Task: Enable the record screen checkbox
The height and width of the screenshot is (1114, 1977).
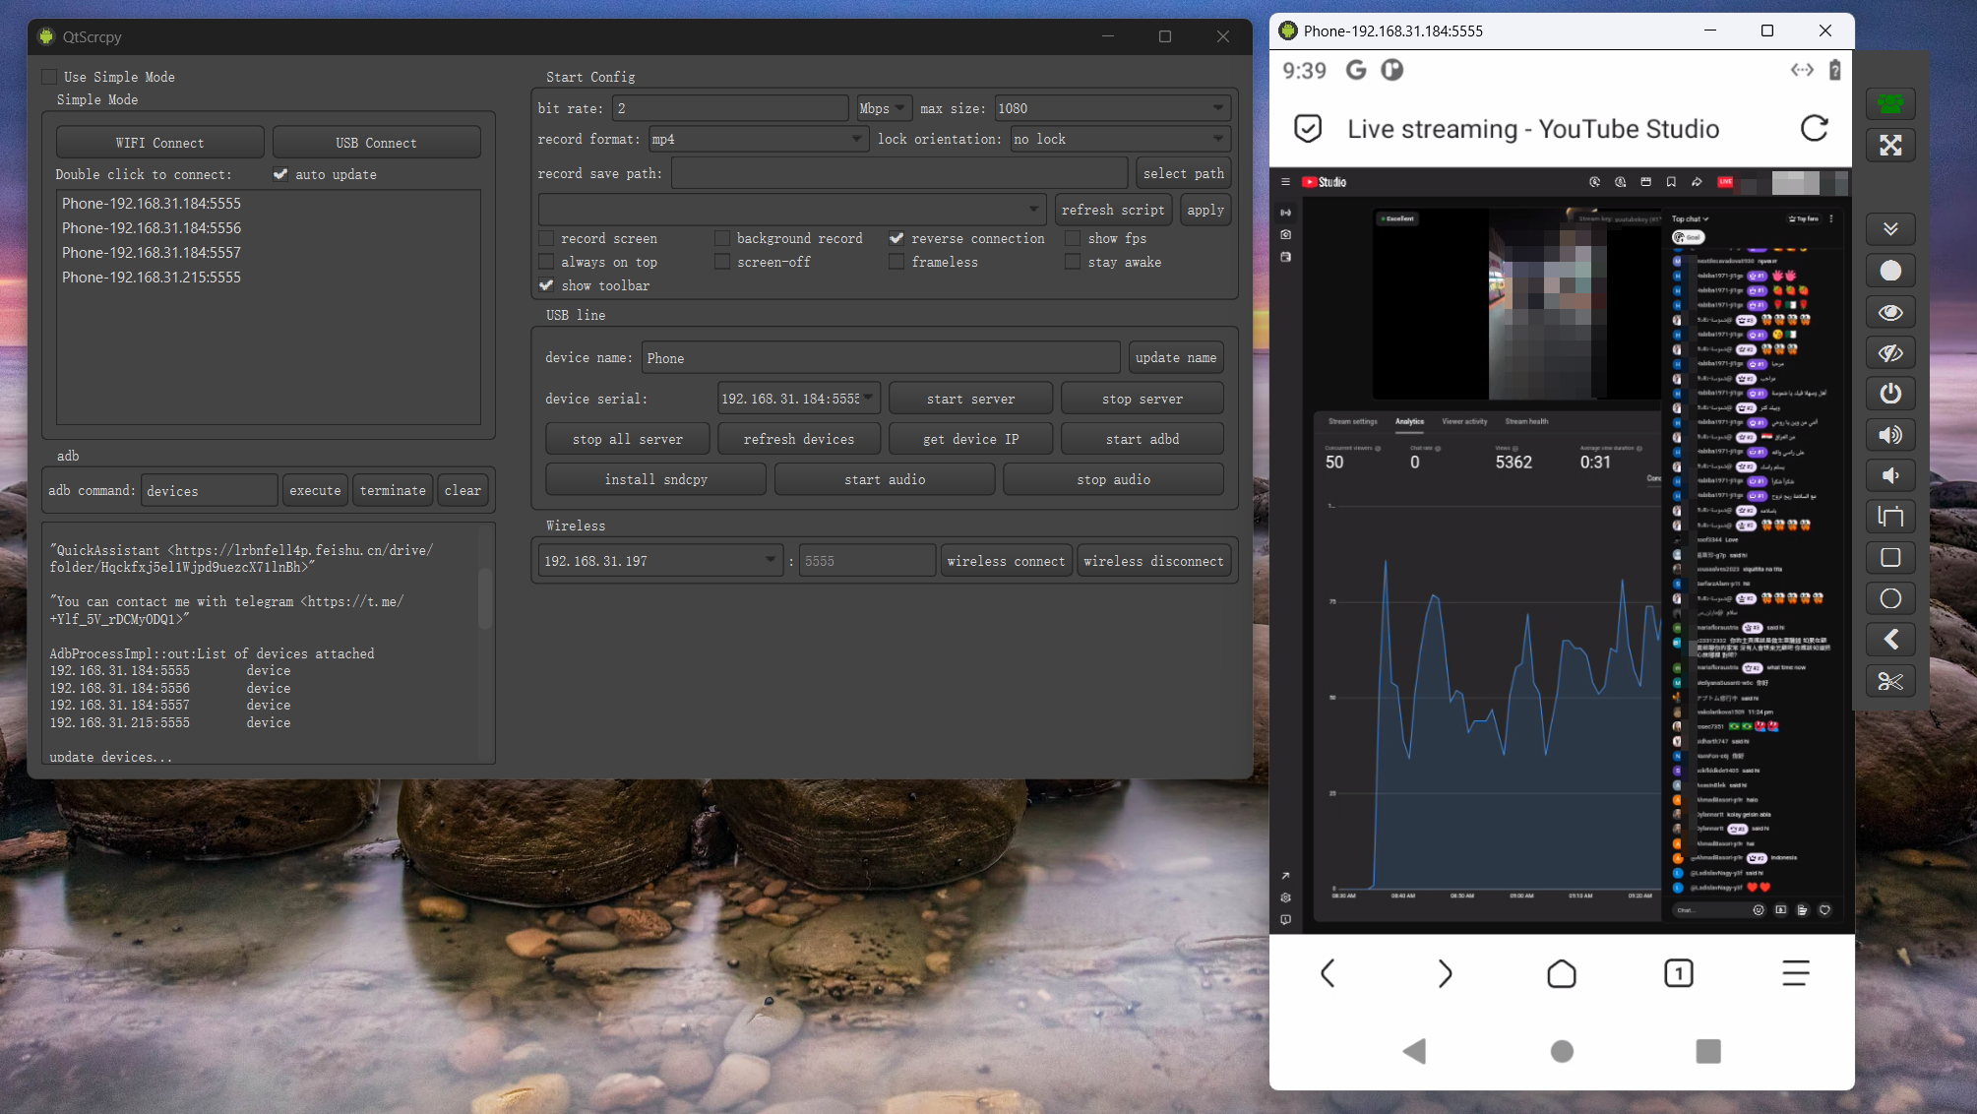Action: 547,239
